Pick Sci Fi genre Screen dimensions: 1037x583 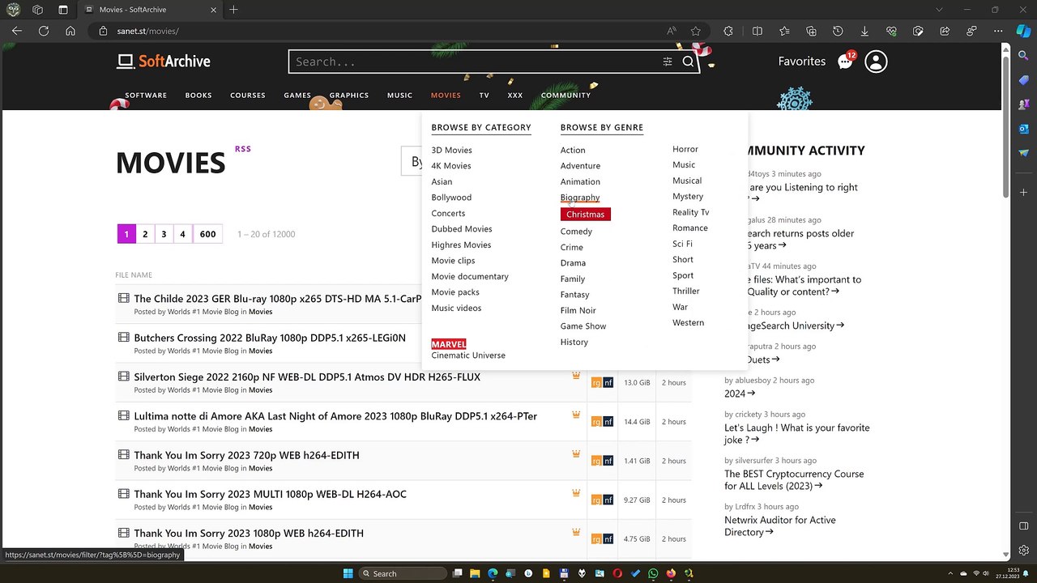[682, 244]
